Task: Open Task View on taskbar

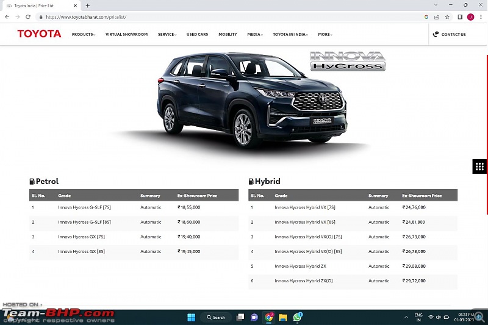Action: pyautogui.click(x=240, y=317)
